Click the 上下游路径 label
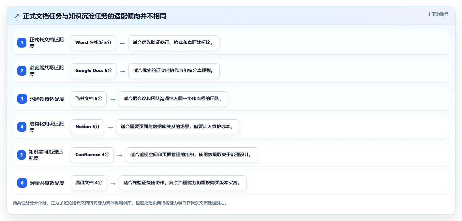The height and width of the screenshot is (221, 462). pyautogui.click(x=438, y=14)
